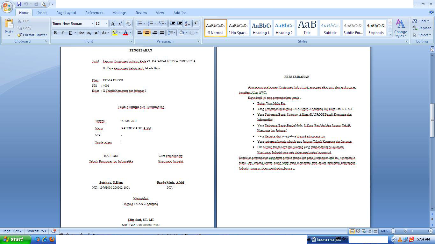Click Words: 753 in status bar
Viewport: 435px width, 244px height.
click(37, 231)
